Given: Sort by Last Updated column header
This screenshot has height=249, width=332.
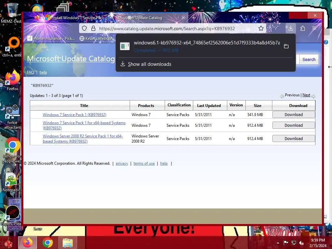Looking at the screenshot, I should 209,105.
